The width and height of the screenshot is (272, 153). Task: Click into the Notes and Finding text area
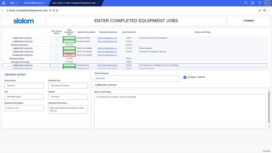(x=180, y=111)
